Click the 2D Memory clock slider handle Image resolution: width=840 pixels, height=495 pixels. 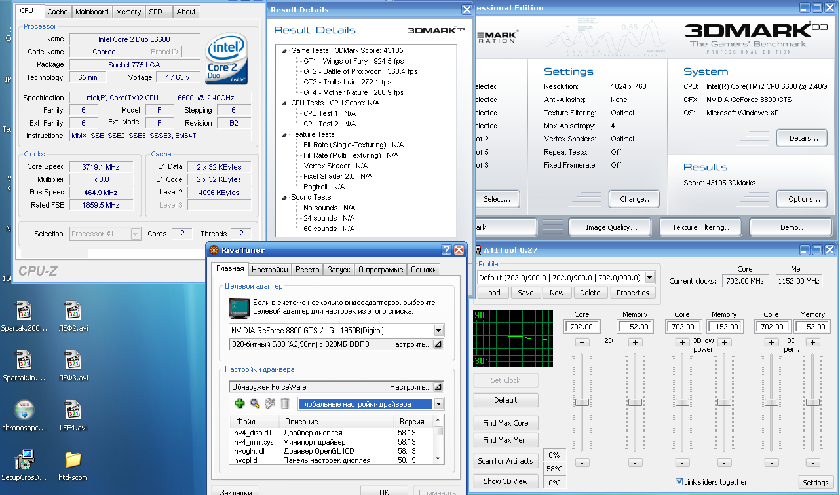pyautogui.click(x=635, y=402)
